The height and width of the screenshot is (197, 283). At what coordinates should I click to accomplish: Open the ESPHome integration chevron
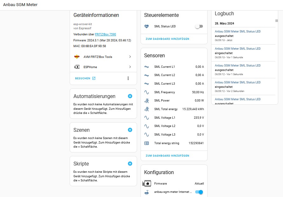[130, 67]
